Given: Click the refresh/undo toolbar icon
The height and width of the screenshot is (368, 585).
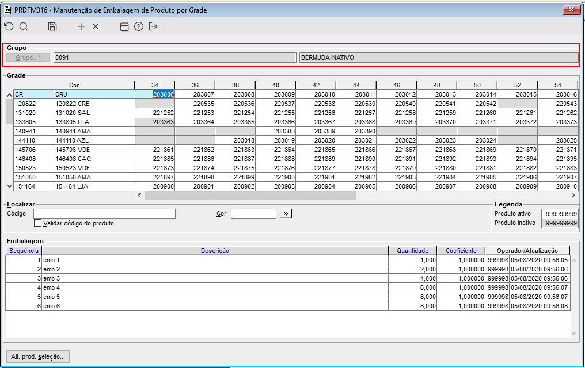Looking at the screenshot, I should tap(9, 26).
